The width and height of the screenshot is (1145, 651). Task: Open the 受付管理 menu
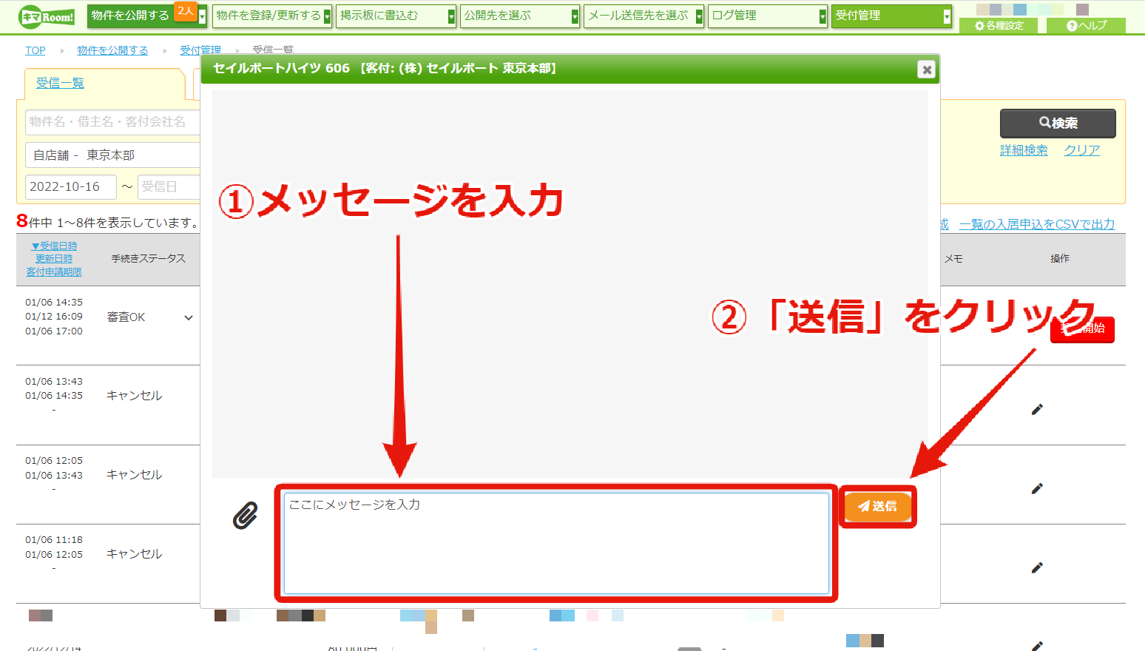pyautogui.click(x=891, y=16)
